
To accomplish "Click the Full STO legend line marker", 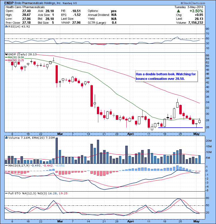I will click(6, 193).
